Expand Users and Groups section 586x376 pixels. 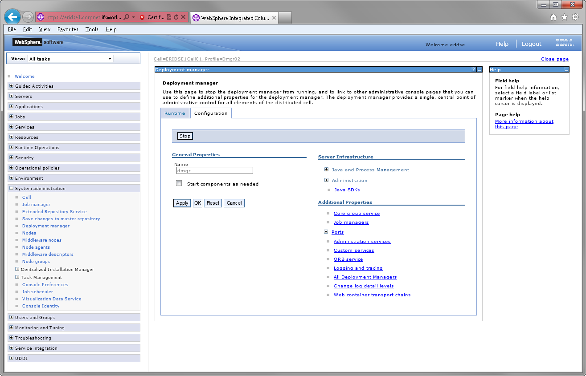pos(11,317)
